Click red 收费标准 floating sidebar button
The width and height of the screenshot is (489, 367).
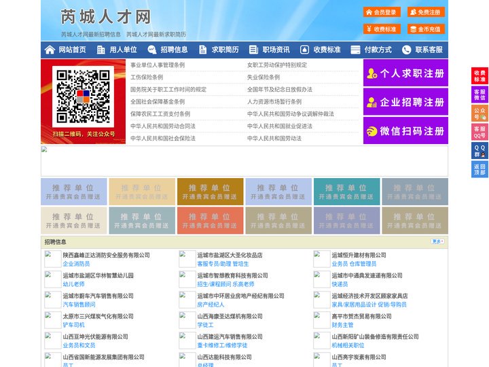[479, 76]
